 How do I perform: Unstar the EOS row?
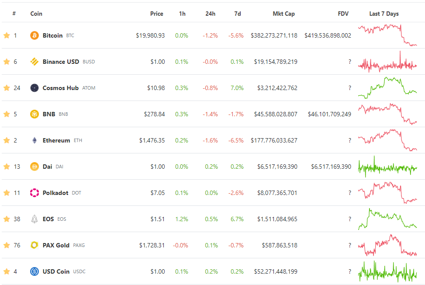[x=7, y=219]
